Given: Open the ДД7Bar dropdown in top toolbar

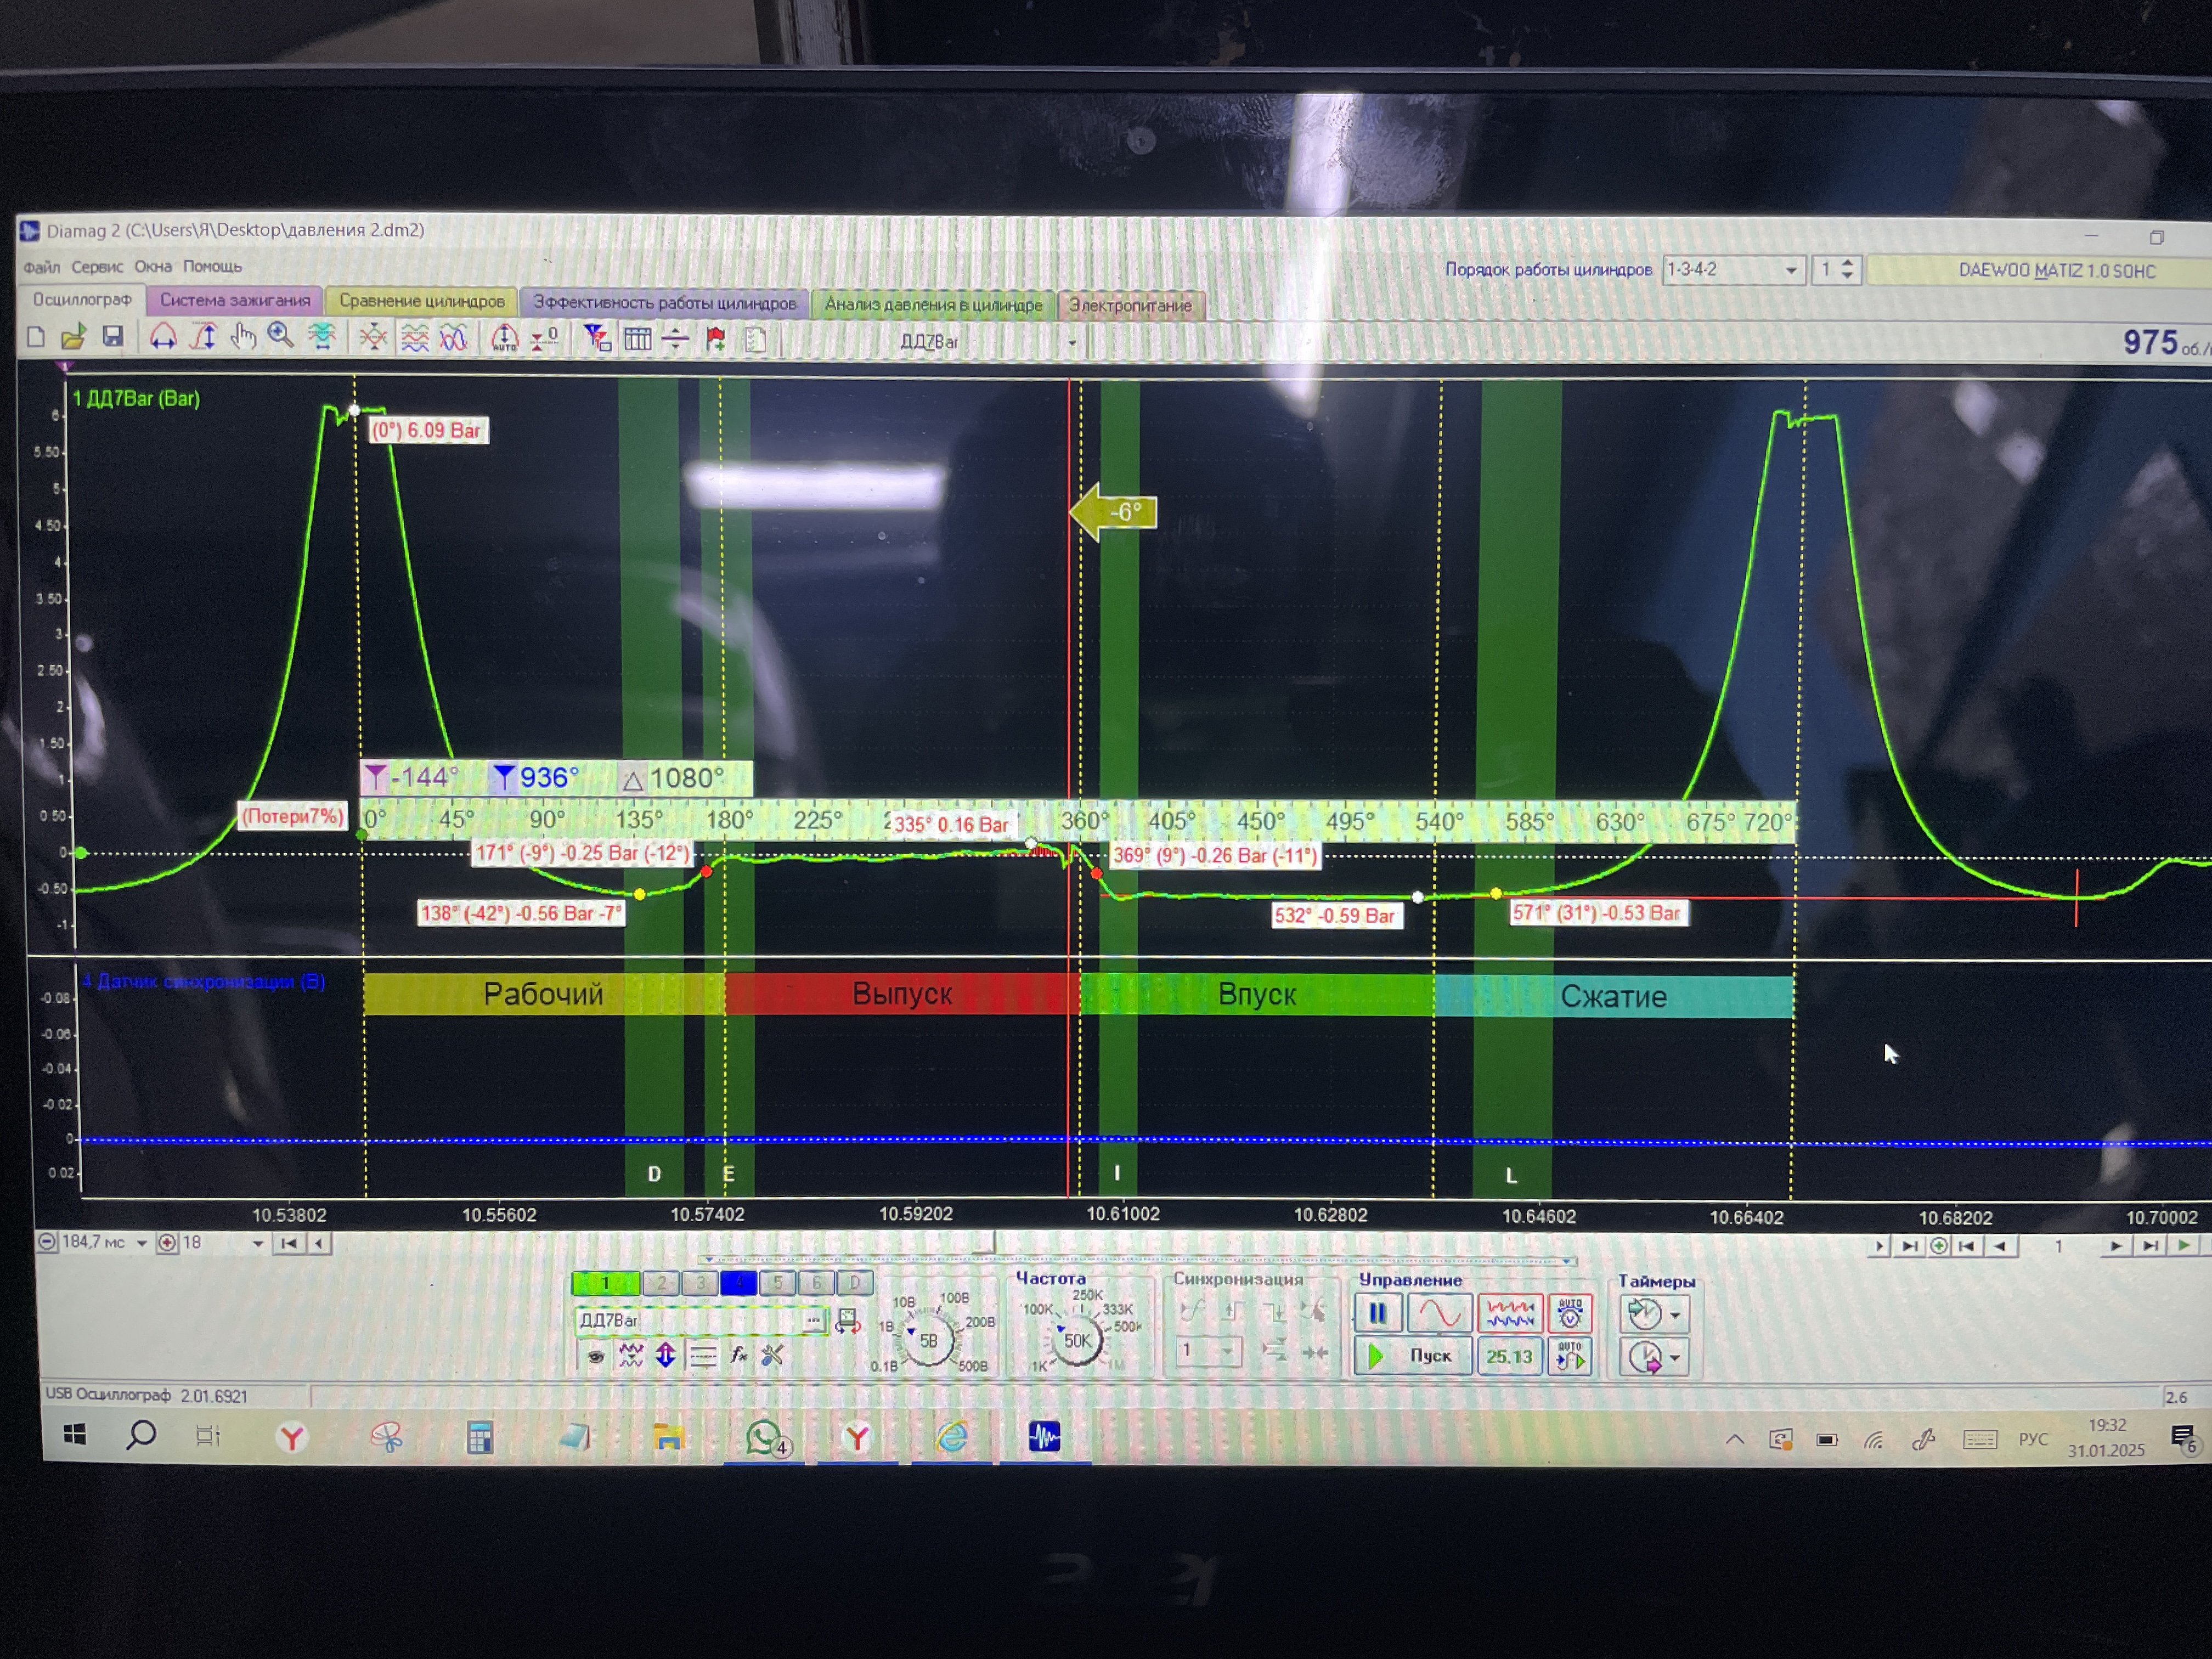Looking at the screenshot, I should pyautogui.click(x=1071, y=343).
